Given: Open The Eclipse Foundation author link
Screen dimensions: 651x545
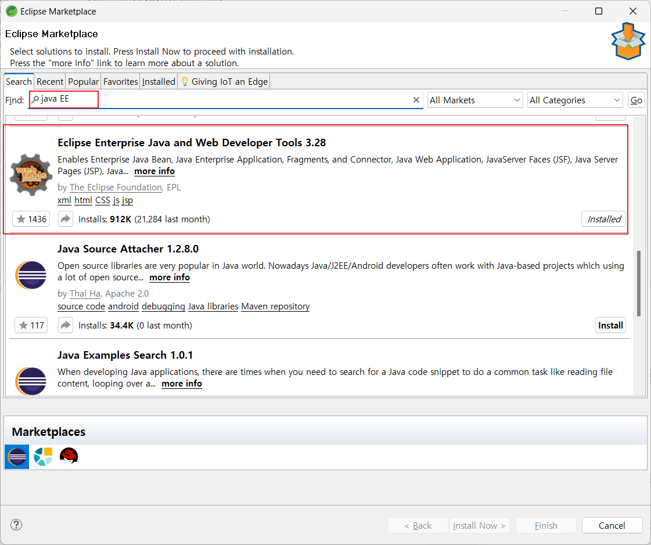Looking at the screenshot, I should (x=116, y=187).
